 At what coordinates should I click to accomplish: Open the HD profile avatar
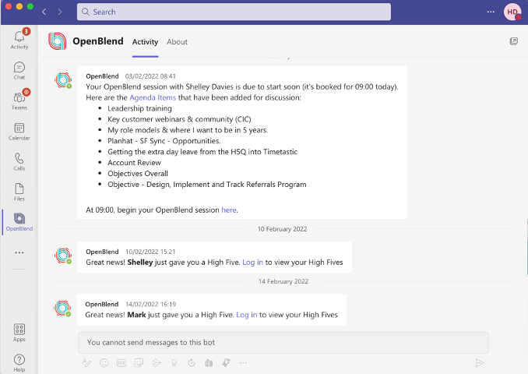coord(512,12)
